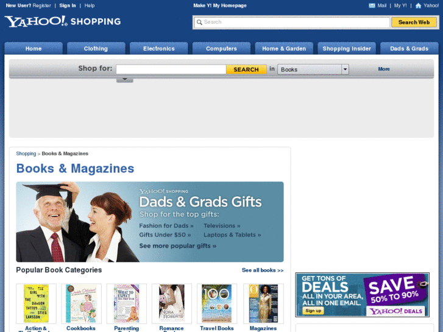Viewport: 443px width, 332px height.
Task: Open the Nora Roberts romance thumbnail
Action: pyautogui.click(x=172, y=303)
